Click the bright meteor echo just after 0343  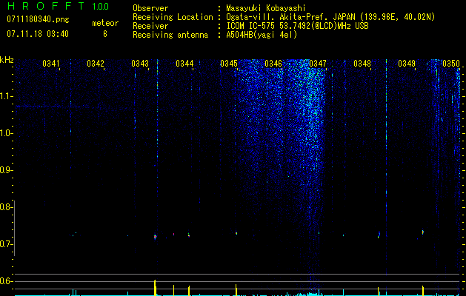click(155, 237)
